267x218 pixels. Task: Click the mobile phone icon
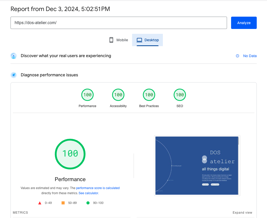point(111,40)
